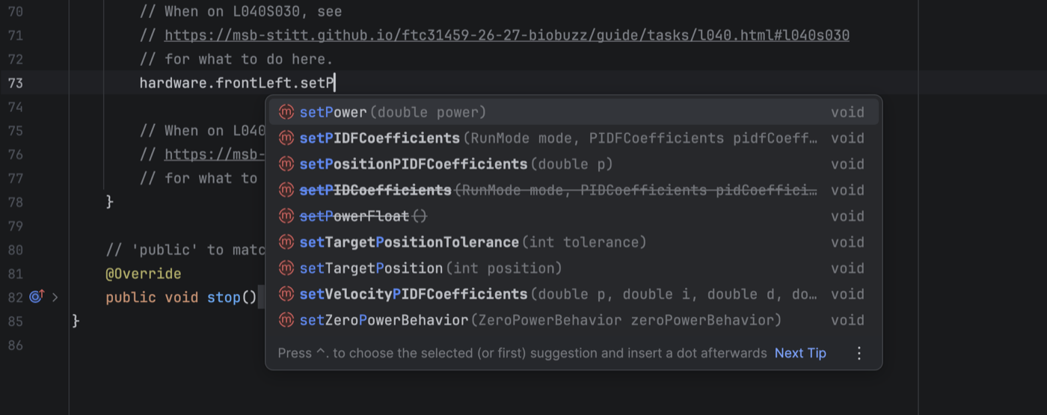This screenshot has width=1047, height=415.
Task: Open the partially hidden https://msb- link on line 76
Action: [215, 154]
